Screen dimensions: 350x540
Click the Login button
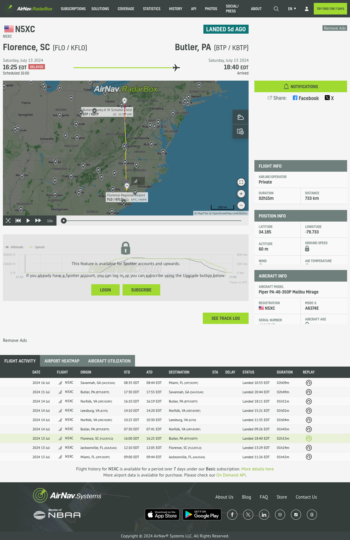click(x=105, y=290)
